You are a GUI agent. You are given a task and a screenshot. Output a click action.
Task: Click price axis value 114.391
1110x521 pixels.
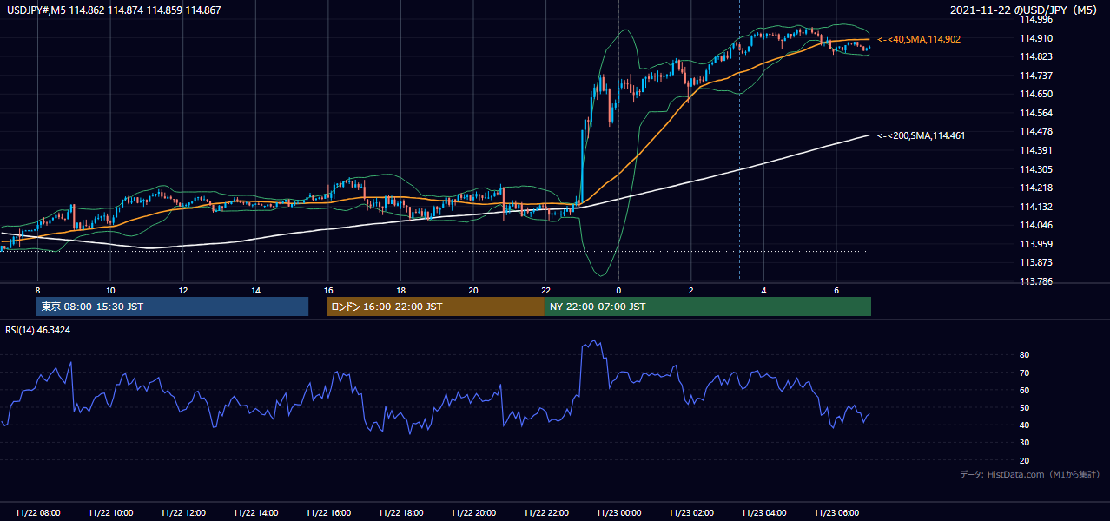pos(1036,150)
